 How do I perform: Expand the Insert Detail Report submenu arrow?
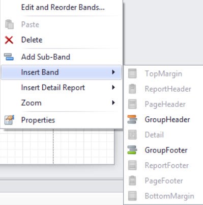coord(113,88)
